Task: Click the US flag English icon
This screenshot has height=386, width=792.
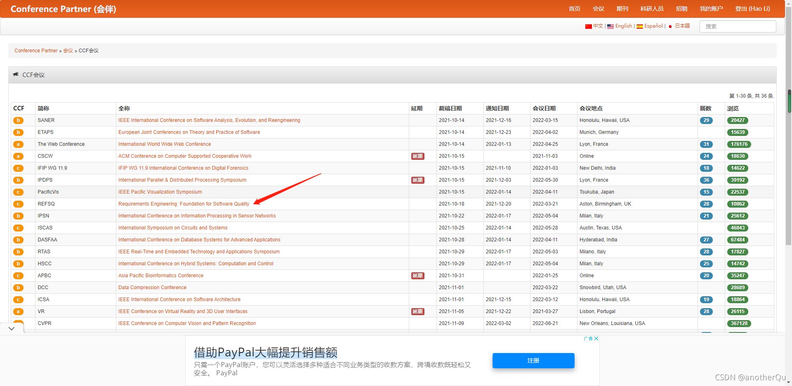Action: [610, 26]
